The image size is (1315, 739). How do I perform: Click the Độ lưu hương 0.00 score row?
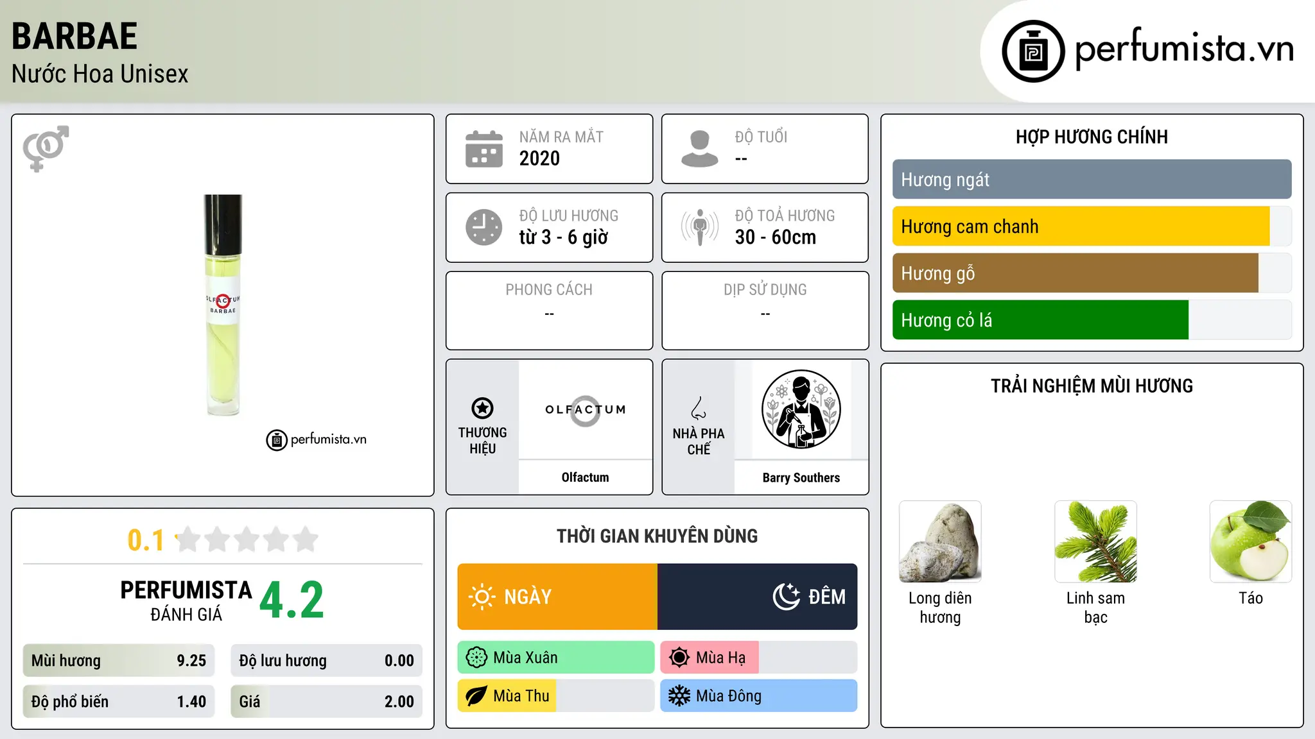click(327, 661)
